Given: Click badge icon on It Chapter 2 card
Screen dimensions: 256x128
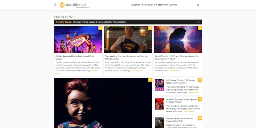Looking at the screenshot, I should (x=200, y=80).
